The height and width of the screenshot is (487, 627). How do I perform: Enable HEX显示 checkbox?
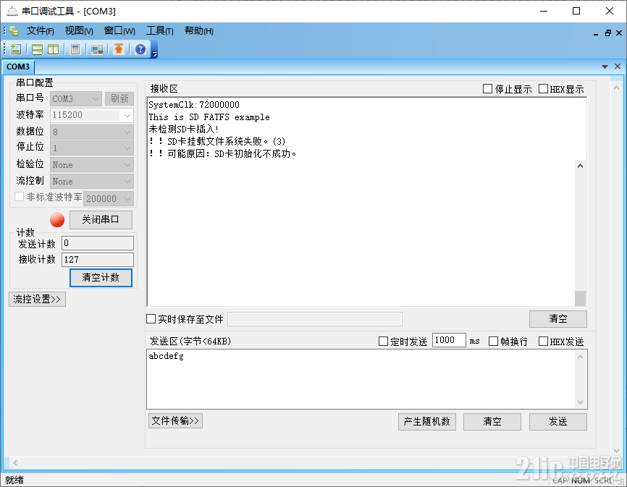[x=543, y=89]
